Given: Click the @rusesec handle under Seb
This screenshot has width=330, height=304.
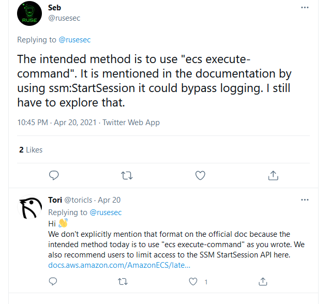Looking at the screenshot, I should pyautogui.click(x=64, y=18).
